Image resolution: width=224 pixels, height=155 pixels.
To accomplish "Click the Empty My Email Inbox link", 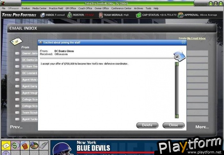I will click(x=192, y=38).
